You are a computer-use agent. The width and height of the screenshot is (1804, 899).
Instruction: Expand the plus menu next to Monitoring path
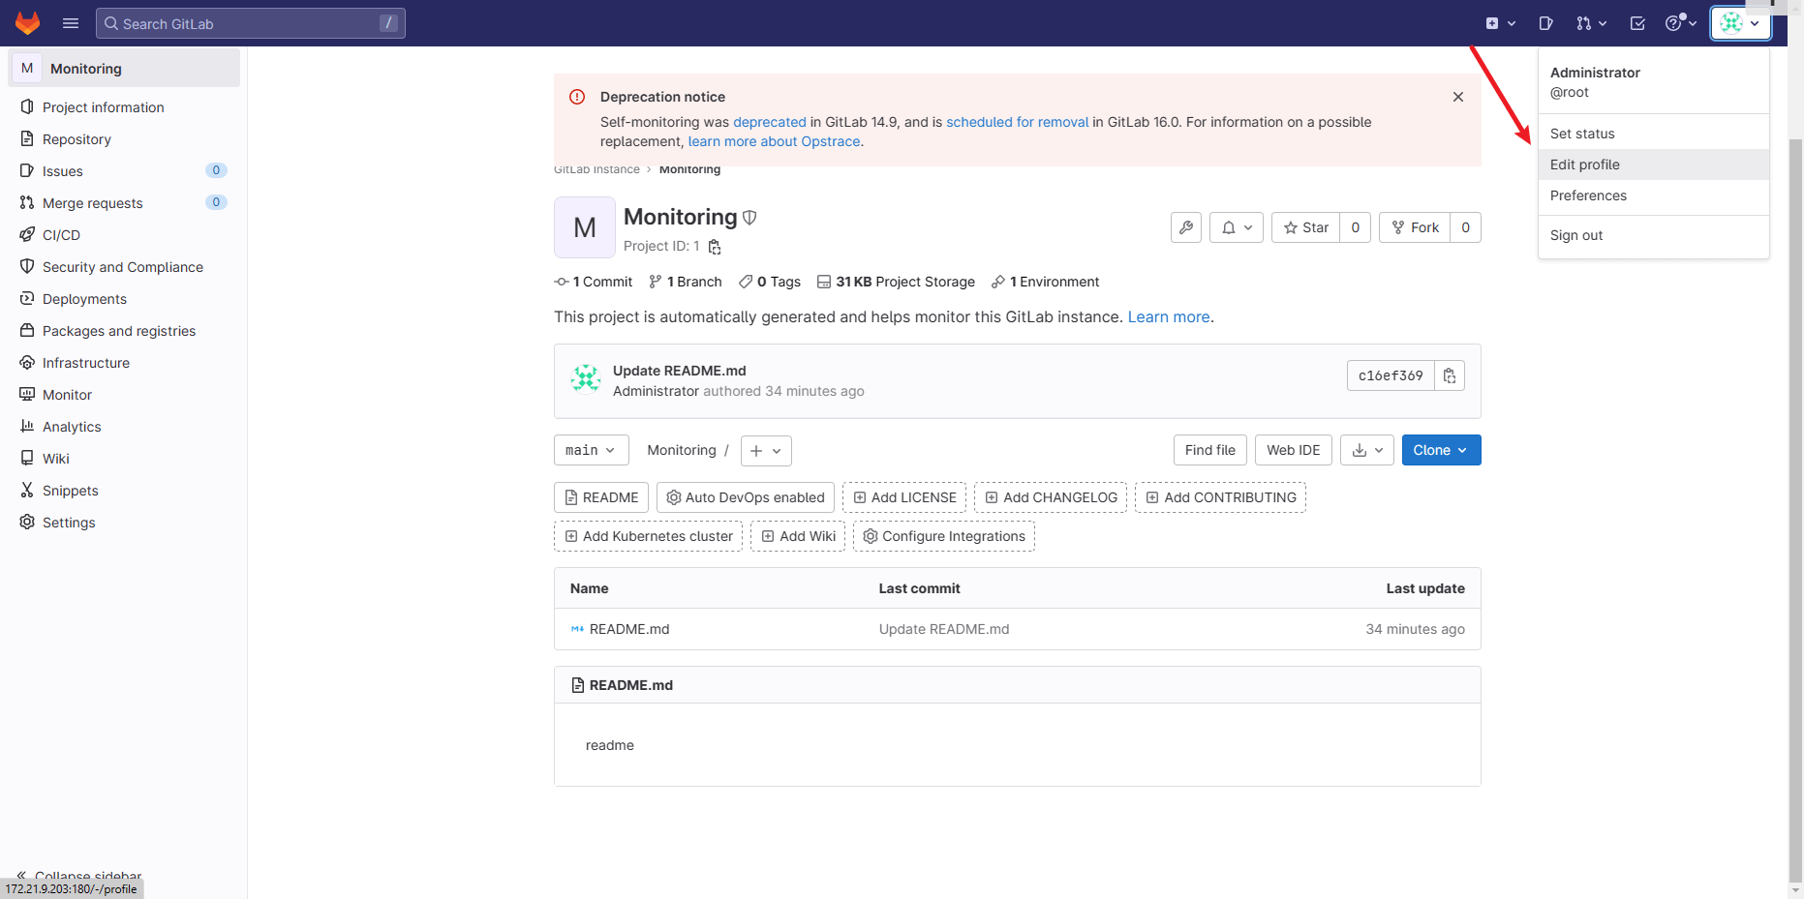pyautogui.click(x=765, y=450)
